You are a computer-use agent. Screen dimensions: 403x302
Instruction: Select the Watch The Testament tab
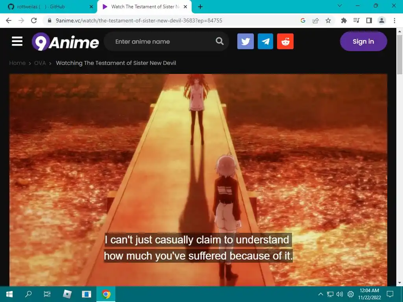point(144,7)
